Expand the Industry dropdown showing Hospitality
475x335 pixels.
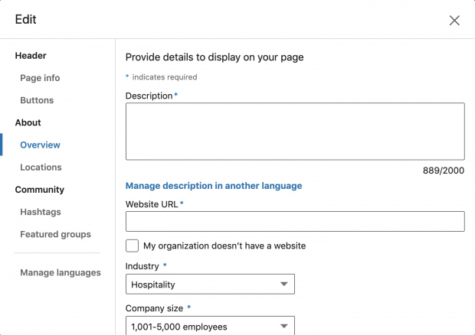[x=209, y=285]
